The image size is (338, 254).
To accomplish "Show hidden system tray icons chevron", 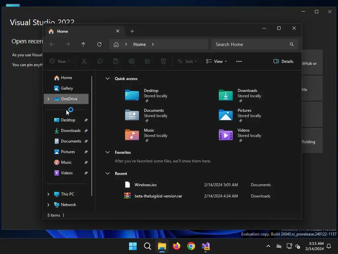I will tap(268, 246).
